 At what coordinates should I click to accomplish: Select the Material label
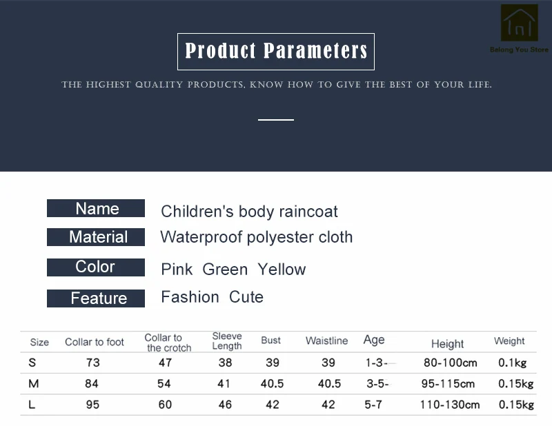tap(96, 236)
